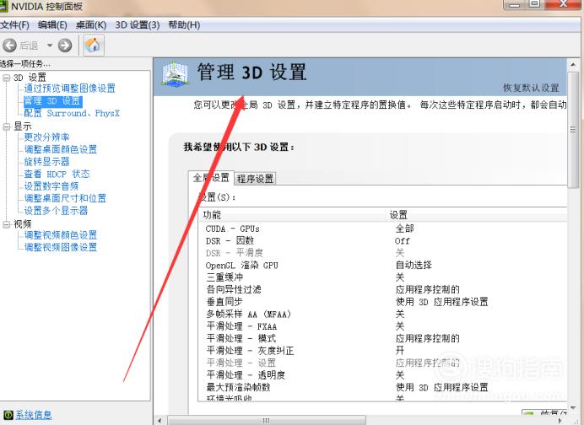Open 调整桌面尺寸和位置 task

65,198
